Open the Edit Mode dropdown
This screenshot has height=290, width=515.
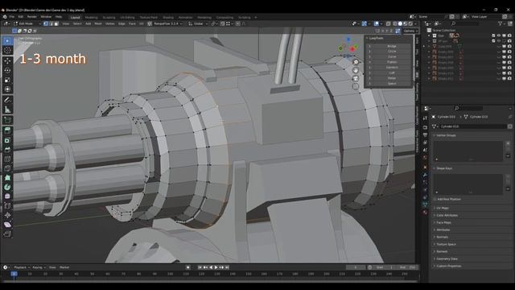27,23
